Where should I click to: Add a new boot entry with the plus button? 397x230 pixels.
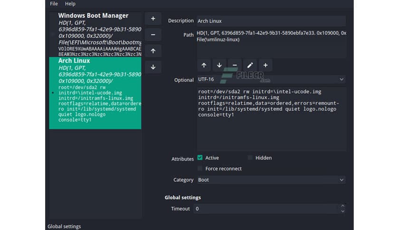tap(153, 19)
